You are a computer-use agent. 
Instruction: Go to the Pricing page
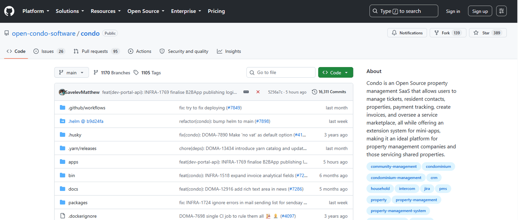[x=216, y=11]
